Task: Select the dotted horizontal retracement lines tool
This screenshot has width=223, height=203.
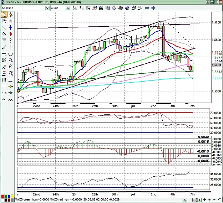Action: point(4,41)
